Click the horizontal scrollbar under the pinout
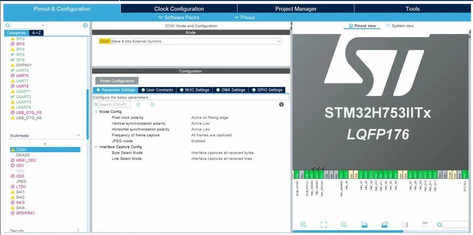Image resolution: width=473 pixels, height=235 pixels. (x=348, y=231)
